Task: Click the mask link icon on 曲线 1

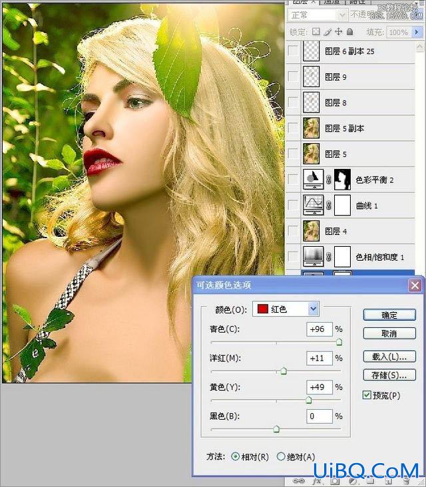Action: tap(329, 206)
